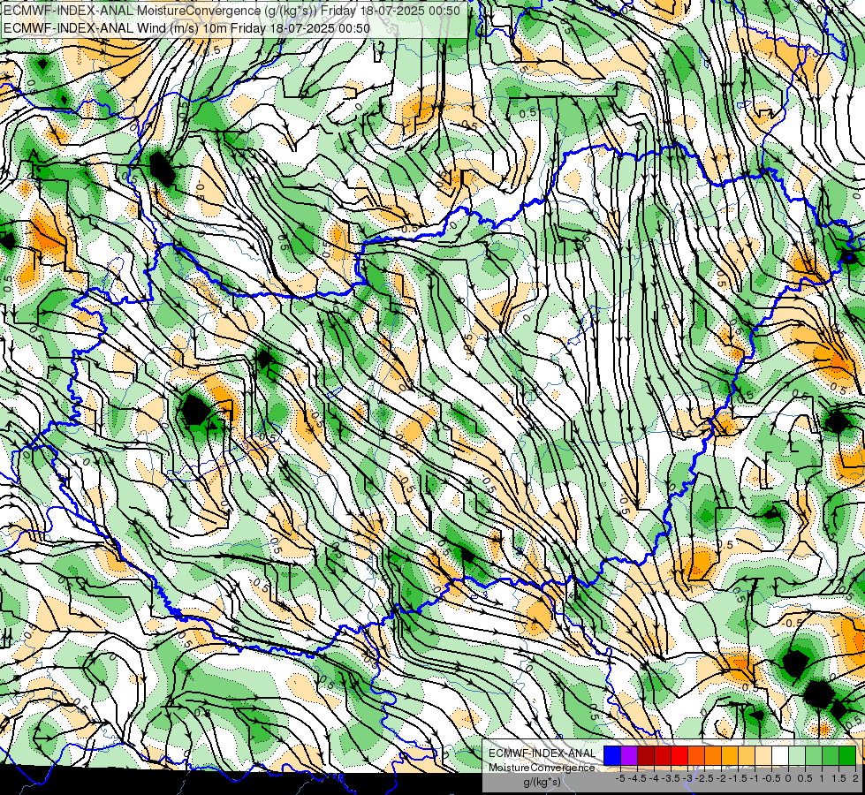Click the MoistureConvergence label in the legend
The height and width of the screenshot is (795, 865).
pyautogui.click(x=542, y=768)
